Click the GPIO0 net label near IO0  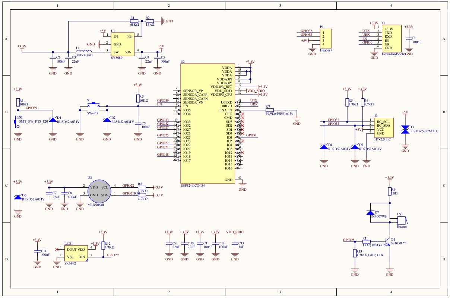coord(252,136)
